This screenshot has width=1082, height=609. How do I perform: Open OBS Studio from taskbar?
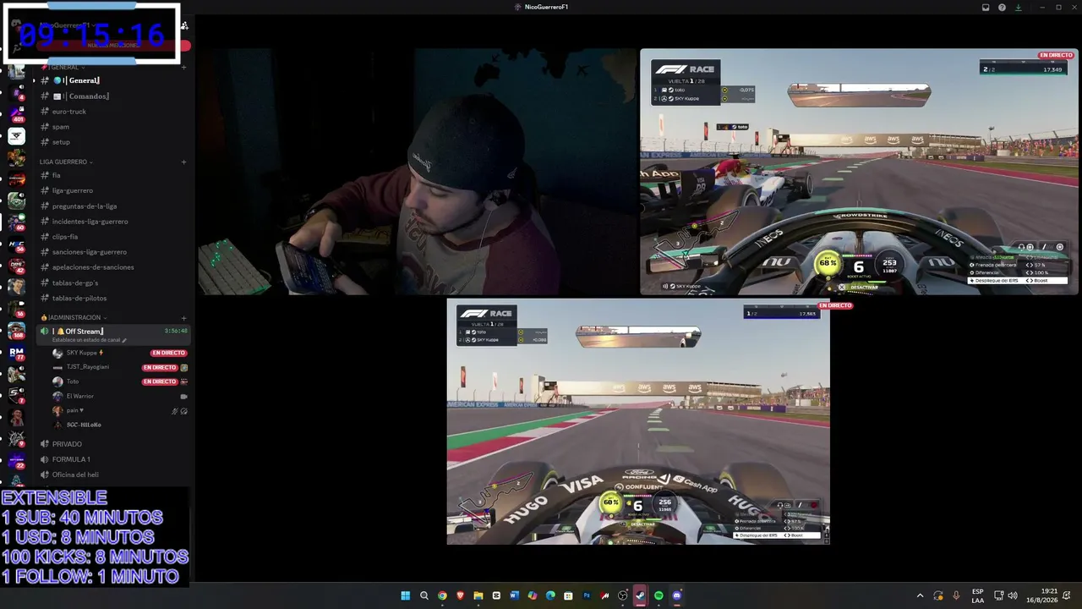pyautogui.click(x=623, y=595)
